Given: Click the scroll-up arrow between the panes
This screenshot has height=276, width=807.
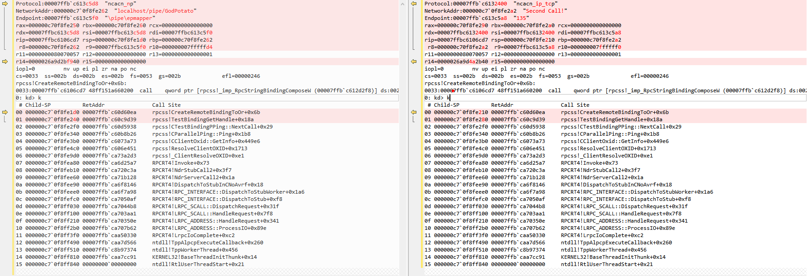Looking at the screenshot, I should 403,4.
